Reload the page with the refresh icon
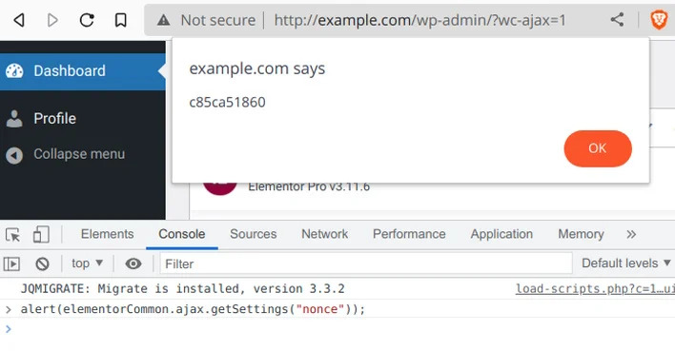This screenshot has height=351, width=675. pos(87,20)
